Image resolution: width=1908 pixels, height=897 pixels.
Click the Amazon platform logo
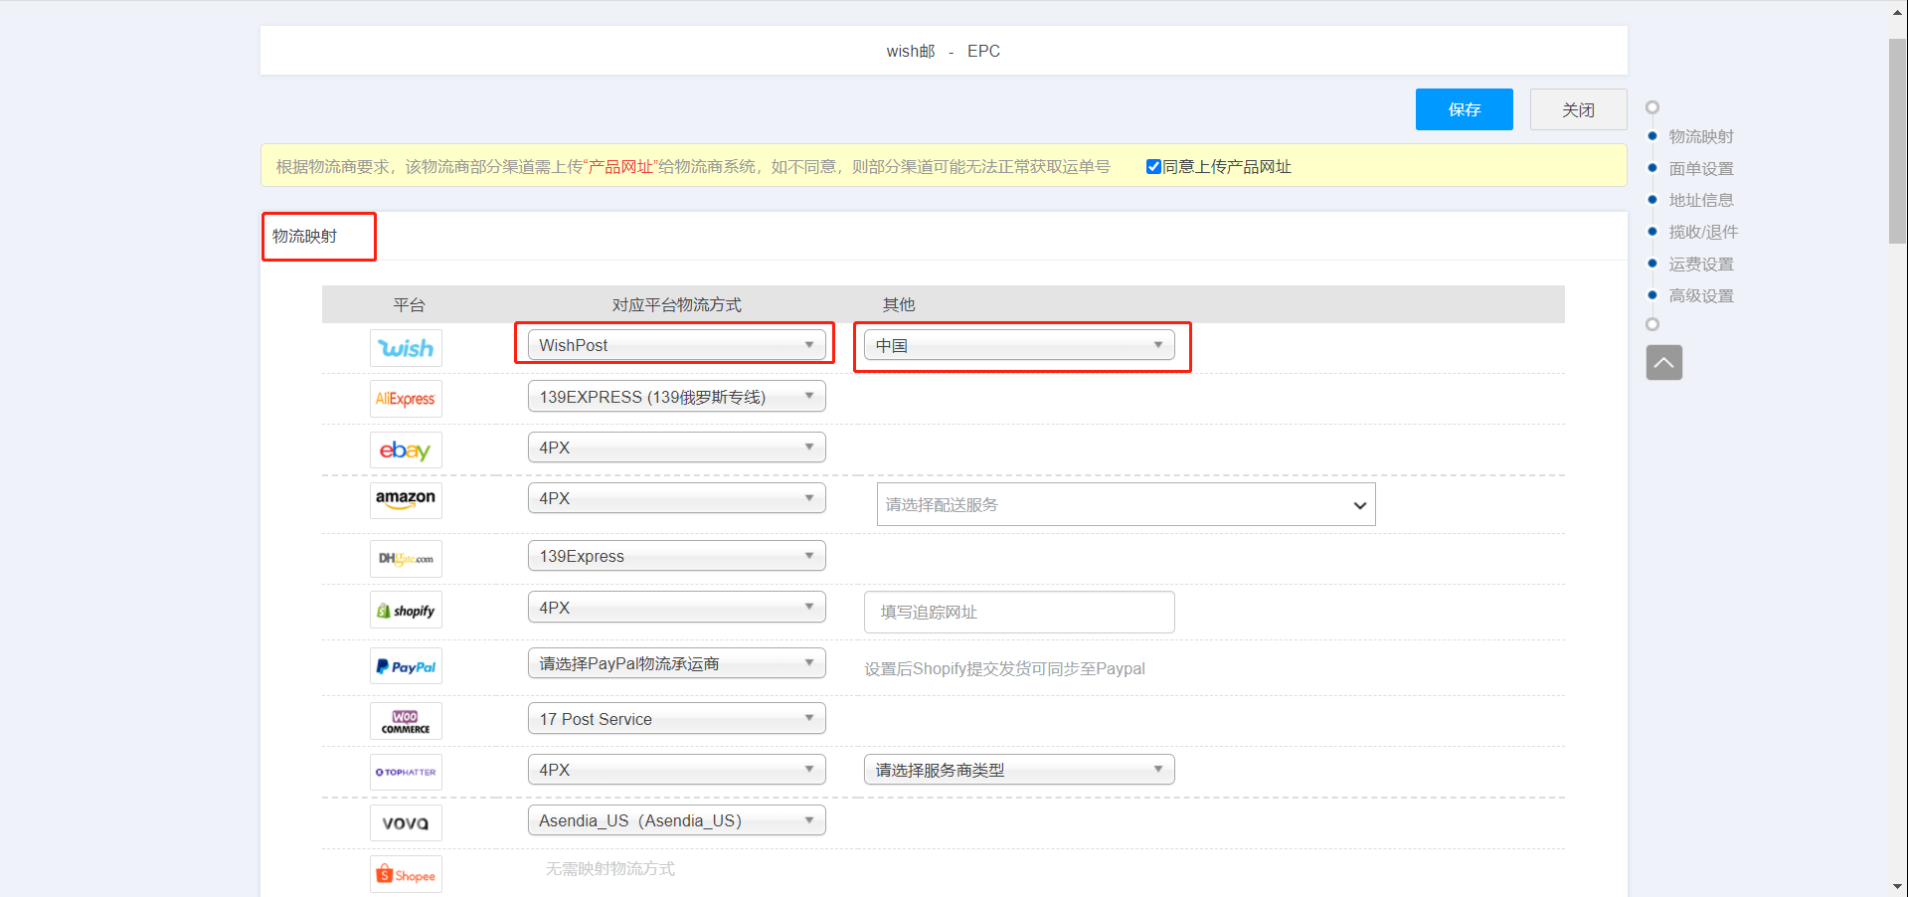(406, 500)
